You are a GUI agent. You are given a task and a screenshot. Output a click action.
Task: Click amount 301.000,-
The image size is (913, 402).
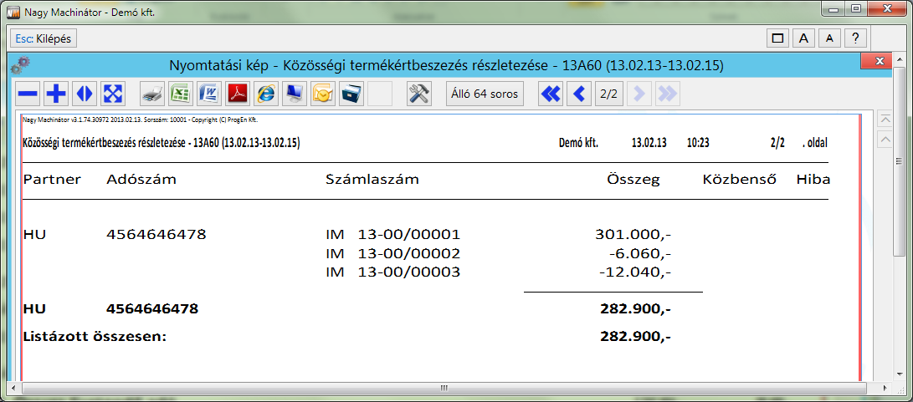click(x=633, y=235)
